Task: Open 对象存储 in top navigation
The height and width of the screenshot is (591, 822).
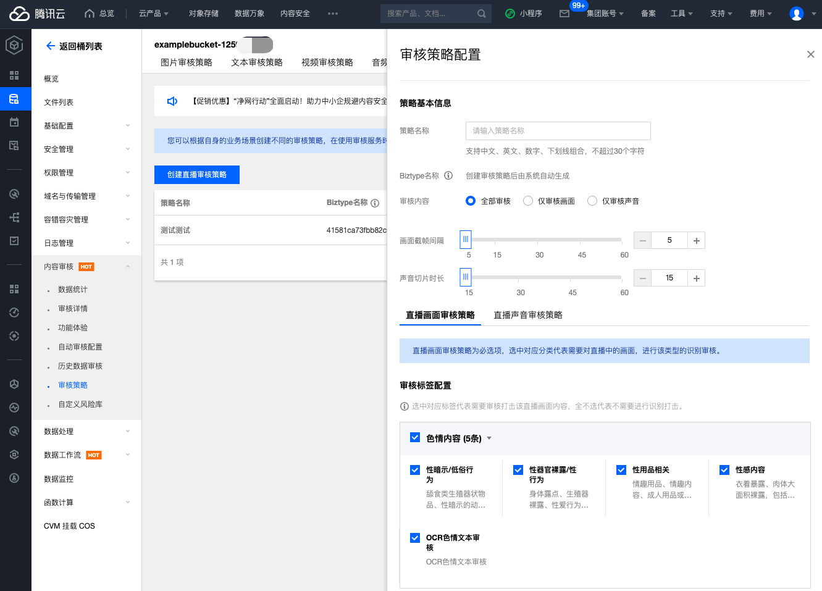Action: [204, 14]
